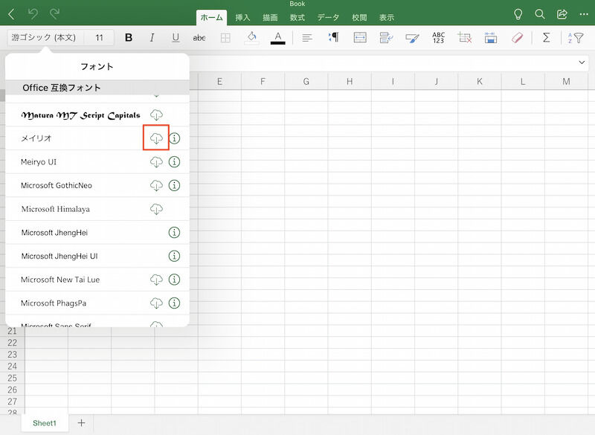
Task: Click the eraser clear icon
Action: coord(517,37)
